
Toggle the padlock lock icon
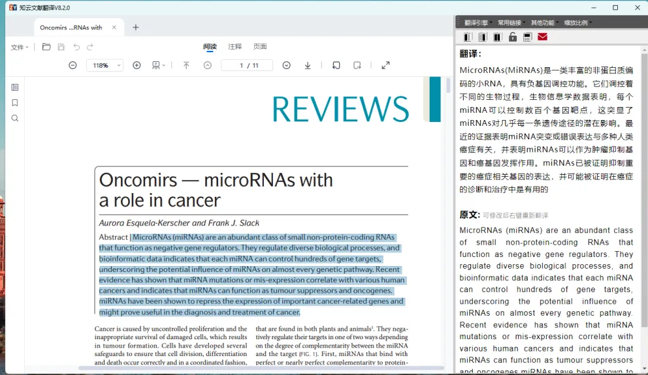(x=512, y=37)
